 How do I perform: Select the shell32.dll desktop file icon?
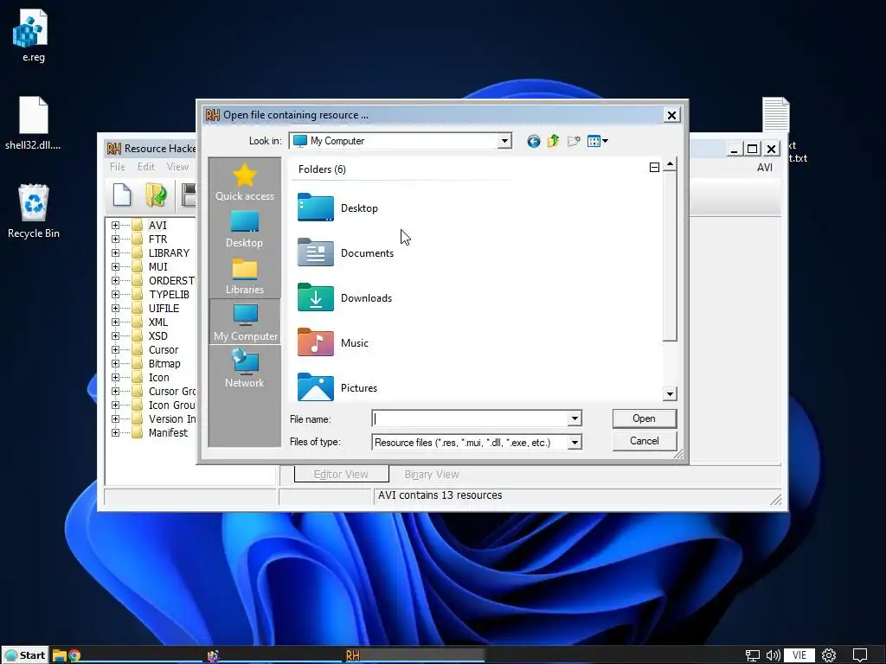(x=33, y=123)
